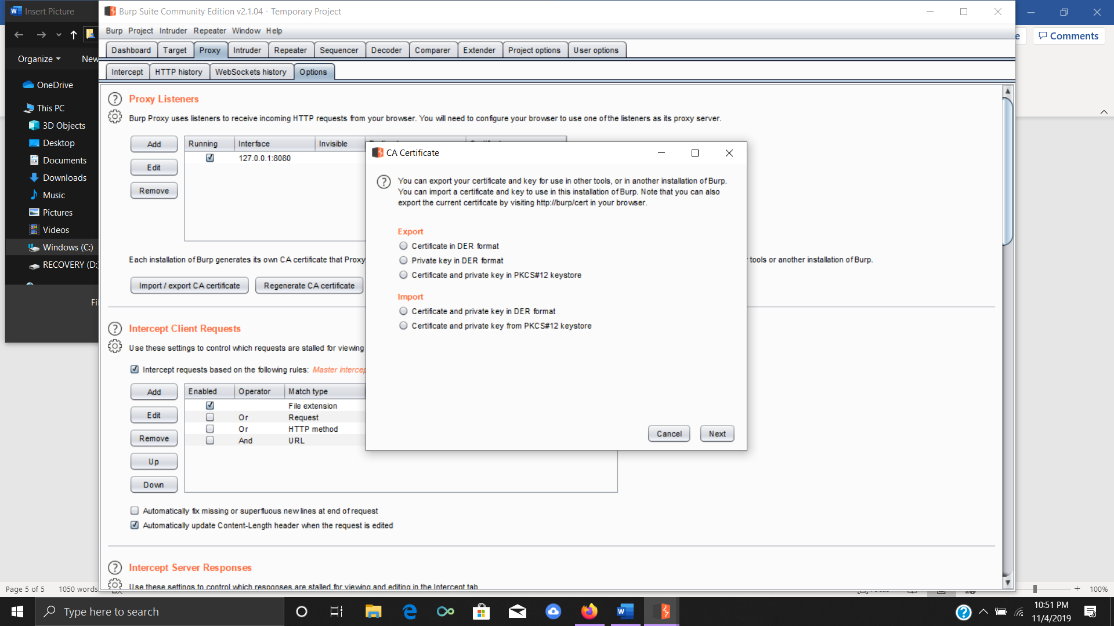Screen dimensions: 1114x626
Task: Open Proxy Listeners gear settings icon
Action: [x=115, y=117]
